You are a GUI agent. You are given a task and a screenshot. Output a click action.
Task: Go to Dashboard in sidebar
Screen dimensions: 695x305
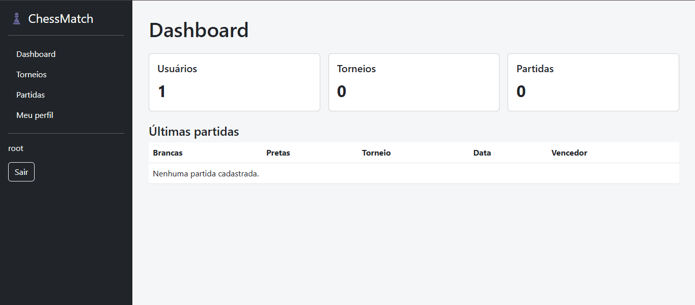[36, 54]
